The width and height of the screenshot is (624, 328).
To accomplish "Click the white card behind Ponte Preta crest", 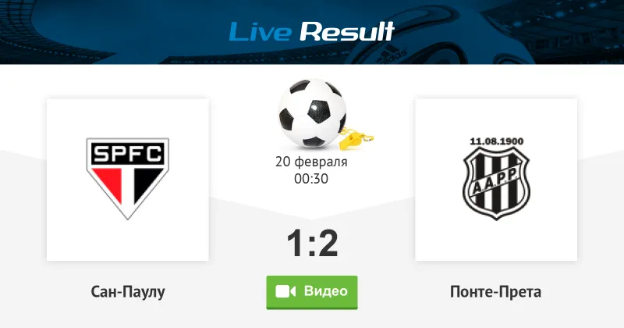I will coord(496,180).
